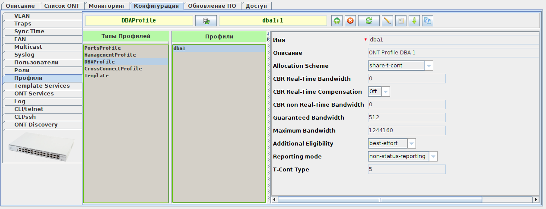This screenshot has height=209, width=546.
Task: Apply with the green down-arrow icon
Action: pos(414,21)
